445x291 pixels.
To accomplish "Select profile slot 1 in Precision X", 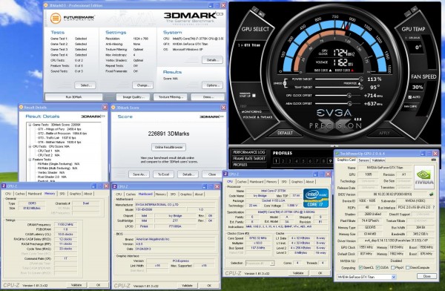I will (276, 161).
